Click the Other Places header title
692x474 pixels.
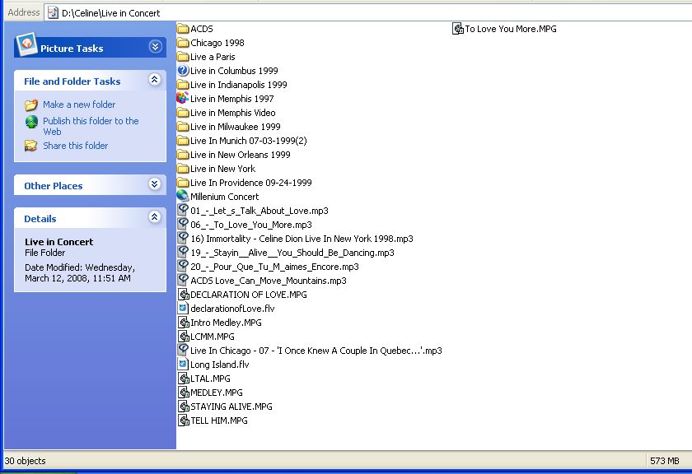pos(54,186)
